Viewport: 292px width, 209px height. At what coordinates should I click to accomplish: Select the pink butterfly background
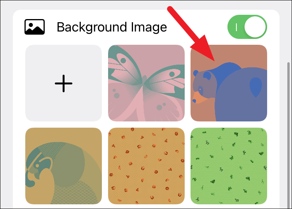click(x=146, y=83)
